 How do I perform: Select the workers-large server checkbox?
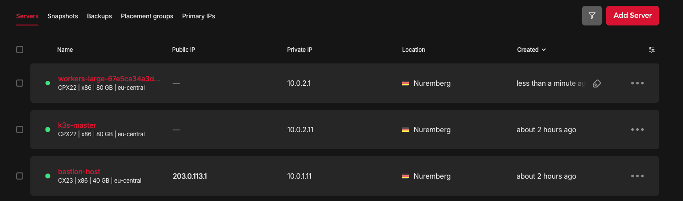click(x=20, y=83)
